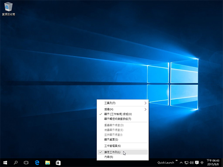
Task: Click the Quick Launch toolbar label
Action: coord(165,163)
